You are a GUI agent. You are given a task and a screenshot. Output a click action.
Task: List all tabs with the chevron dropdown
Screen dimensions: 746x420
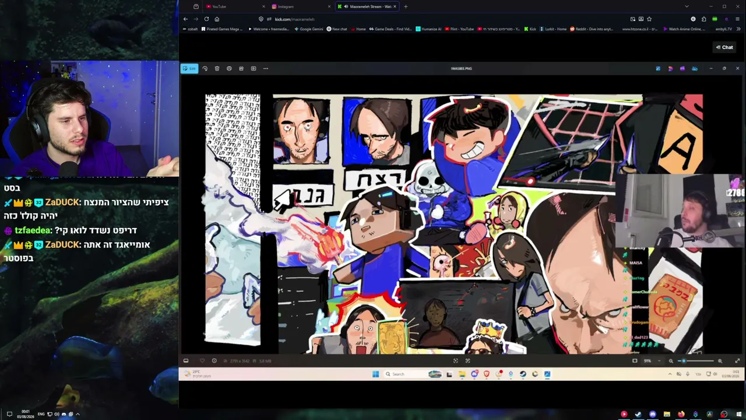tap(687, 6)
